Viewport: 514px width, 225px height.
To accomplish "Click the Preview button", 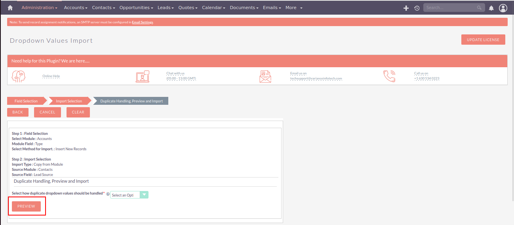I will click(26, 206).
